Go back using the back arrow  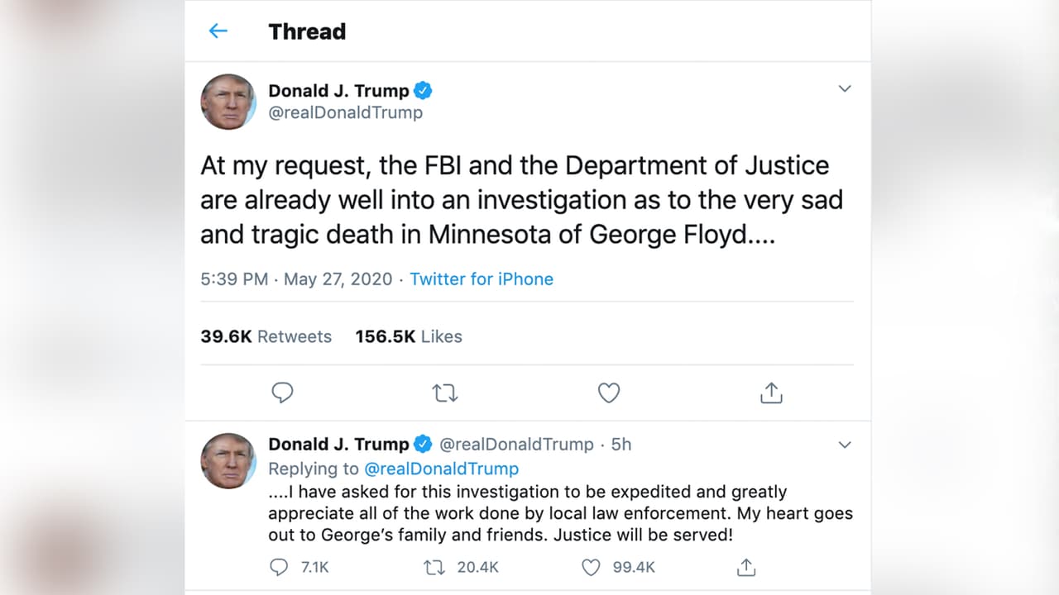[218, 31]
